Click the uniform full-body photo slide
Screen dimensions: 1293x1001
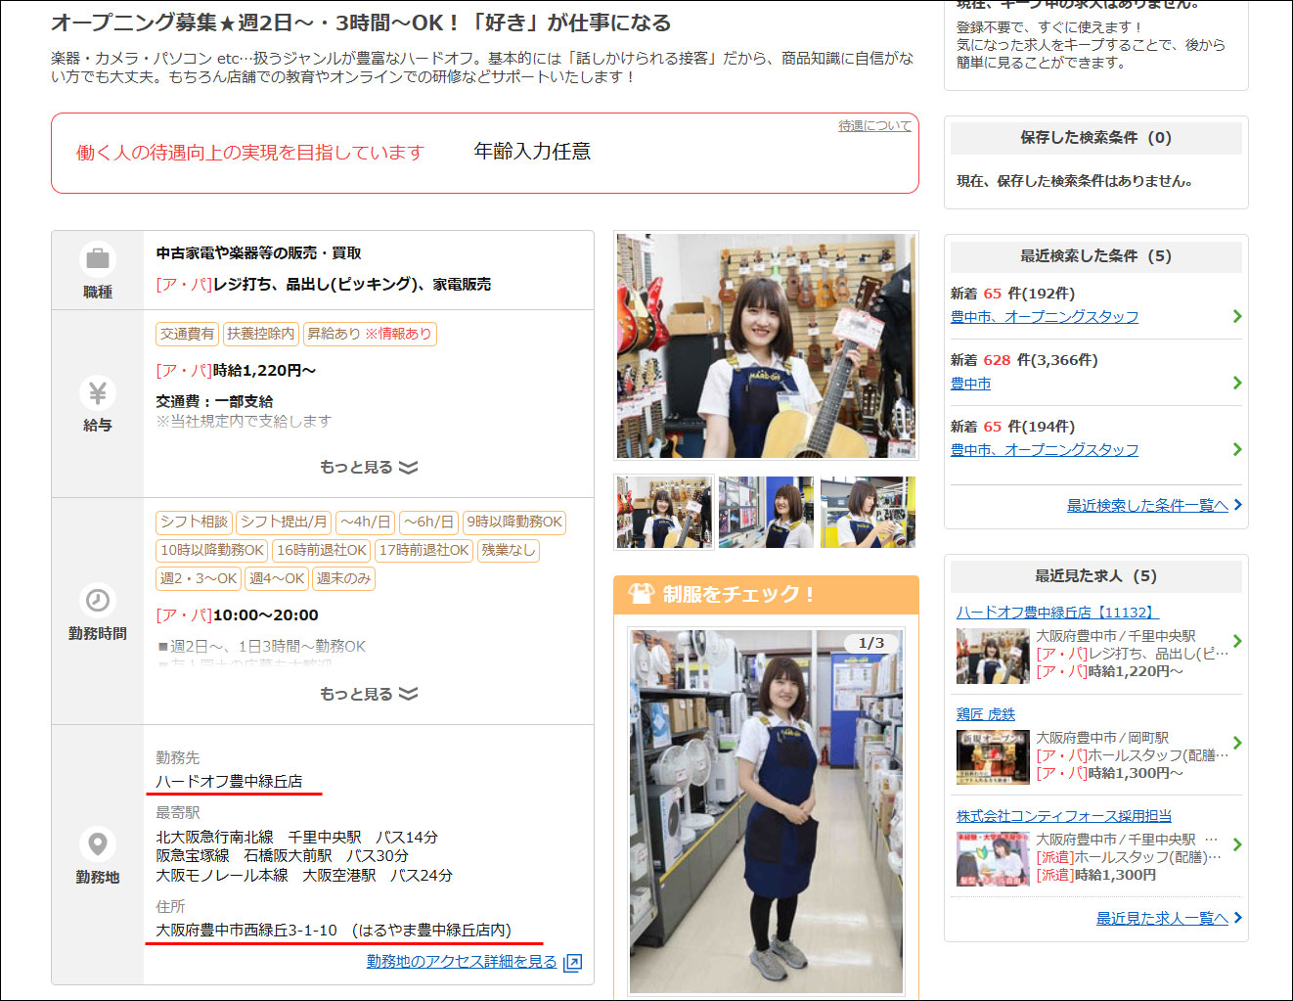coord(766,811)
